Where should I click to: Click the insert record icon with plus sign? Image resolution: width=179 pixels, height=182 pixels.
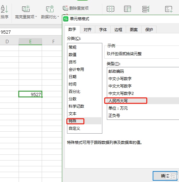click(169, 9)
